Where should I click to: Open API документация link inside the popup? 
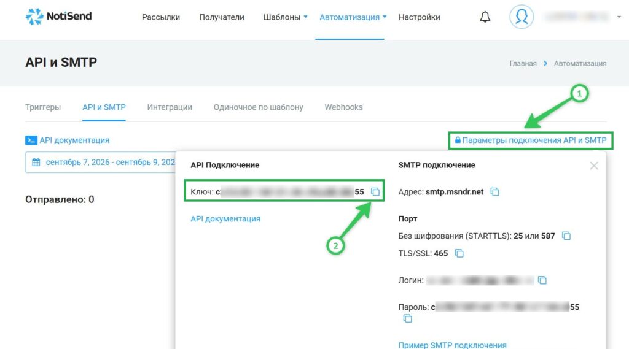tap(225, 219)
